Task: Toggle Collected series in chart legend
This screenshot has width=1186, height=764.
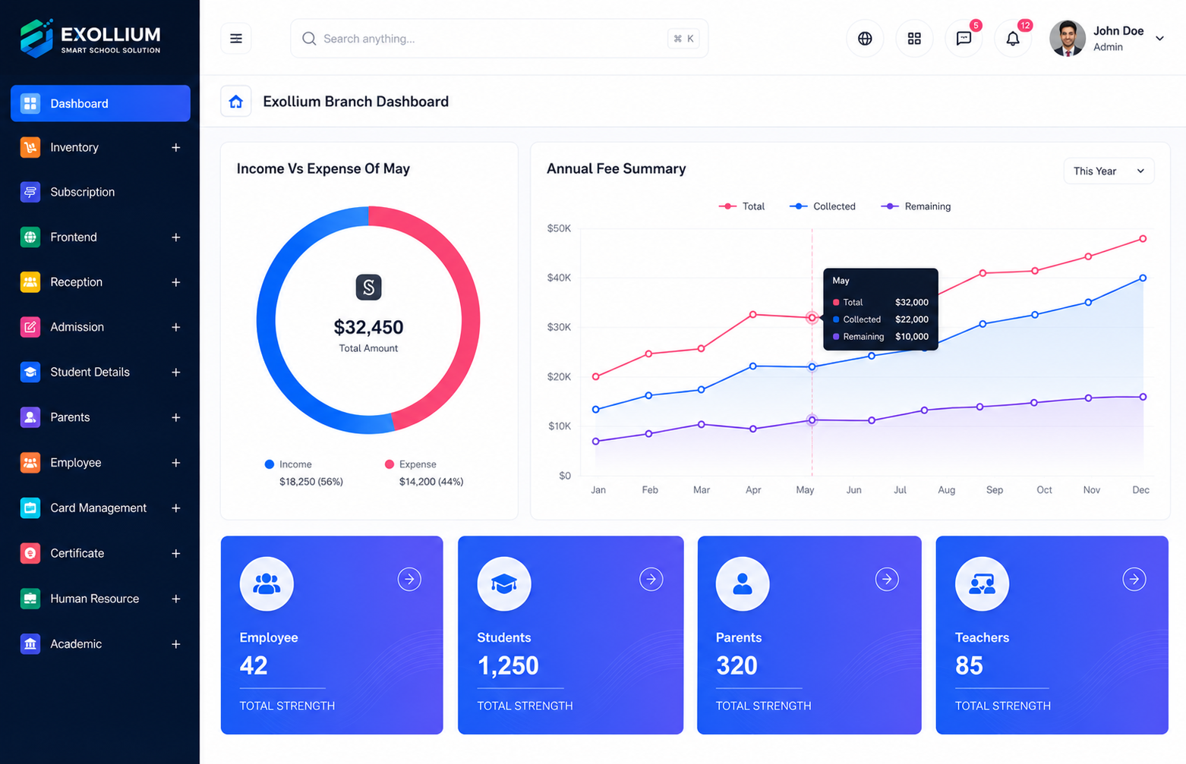Action: pyautogui.click(x=822, y=206)
